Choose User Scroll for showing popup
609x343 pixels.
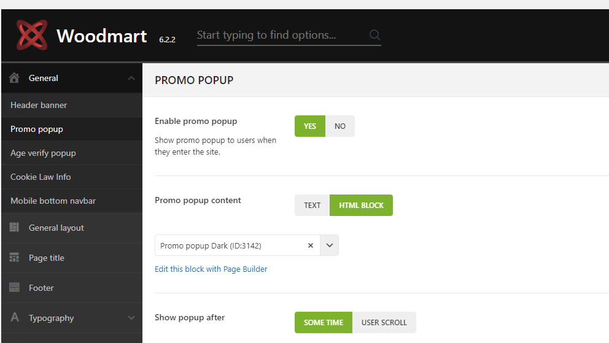tap(384, 323)
